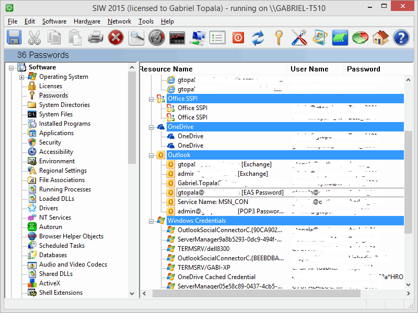Click the gold key toolbar icon

pyautogui.click(x=279, y=37)
